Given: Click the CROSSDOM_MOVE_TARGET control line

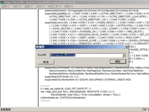Looking at the screenshot, I should (x=99, y=35).
